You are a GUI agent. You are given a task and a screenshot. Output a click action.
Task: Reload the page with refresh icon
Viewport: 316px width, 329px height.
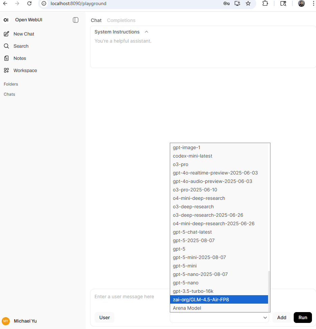pos(29,3)
